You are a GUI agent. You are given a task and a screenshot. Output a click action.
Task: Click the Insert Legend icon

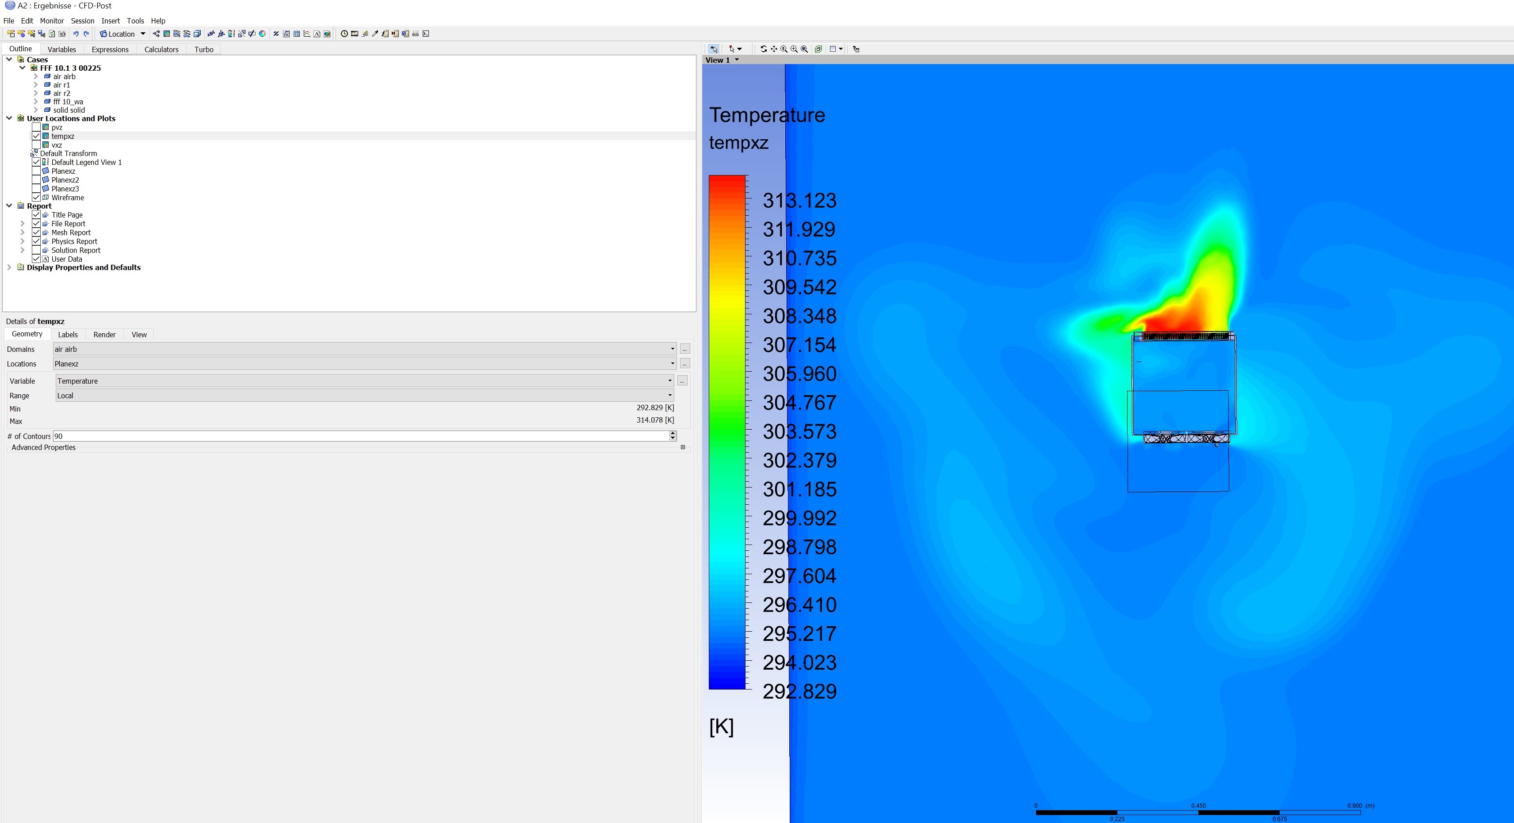pos(232,34)
